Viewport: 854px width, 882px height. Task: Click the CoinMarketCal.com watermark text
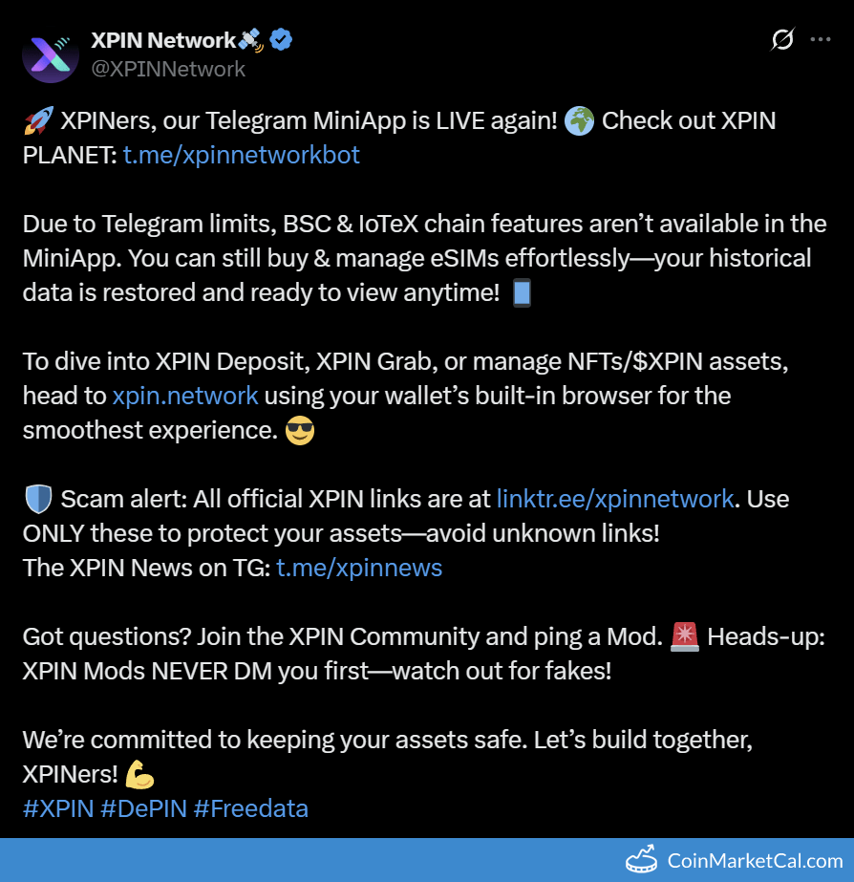tap(755, 861)
